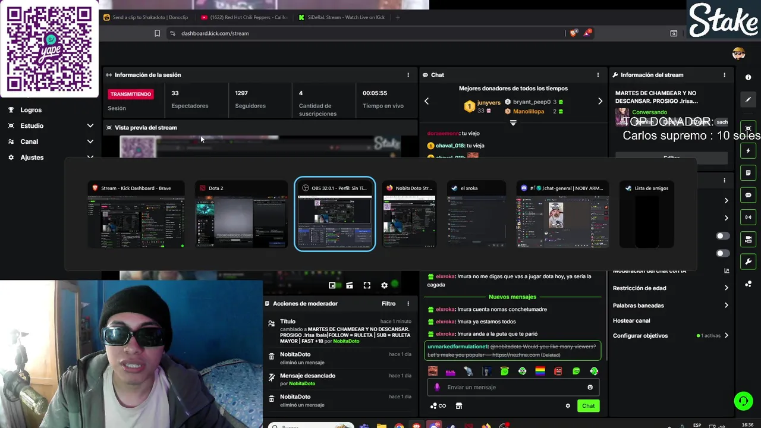Open Información del stream three-dot menu
This screenshot has width=761, height=428.
[724, 75]
